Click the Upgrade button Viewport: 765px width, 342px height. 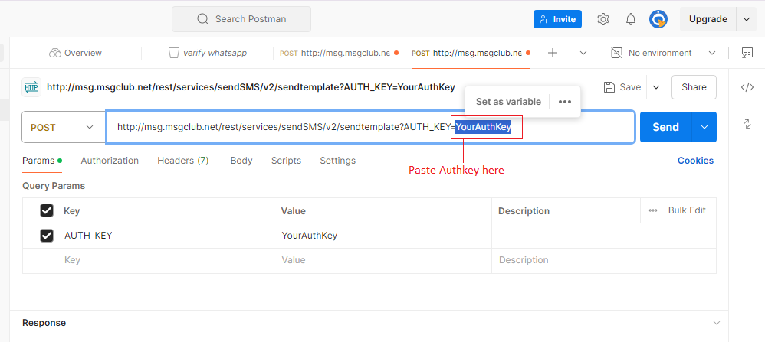click(x=708, y=19)
